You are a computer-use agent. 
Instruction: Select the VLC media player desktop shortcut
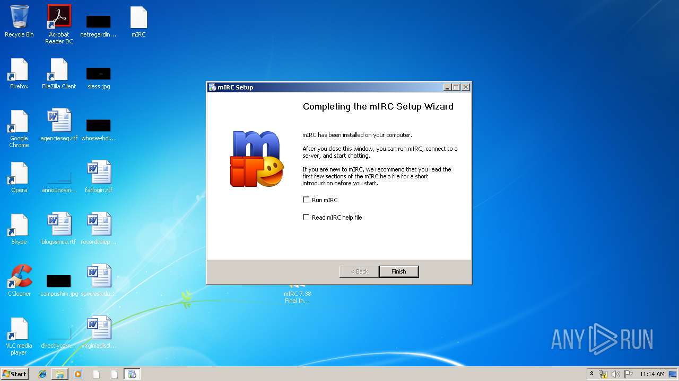click(x=19, y=337)
